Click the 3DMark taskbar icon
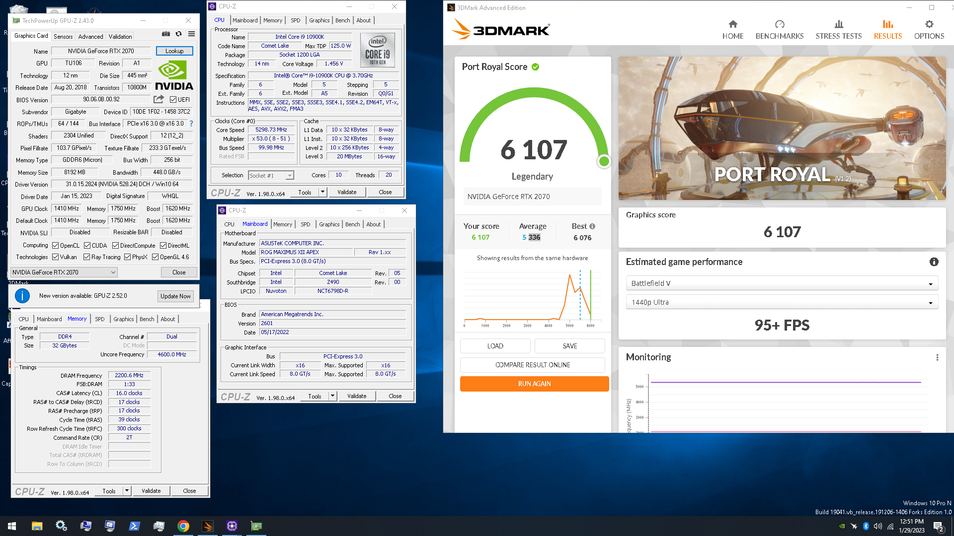 tap(208, 526)
